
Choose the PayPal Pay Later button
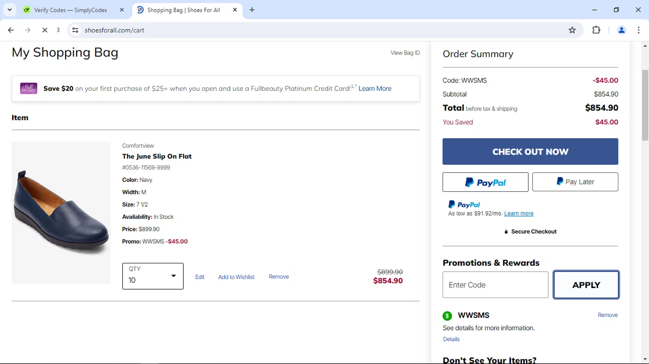tap(575, 182)
